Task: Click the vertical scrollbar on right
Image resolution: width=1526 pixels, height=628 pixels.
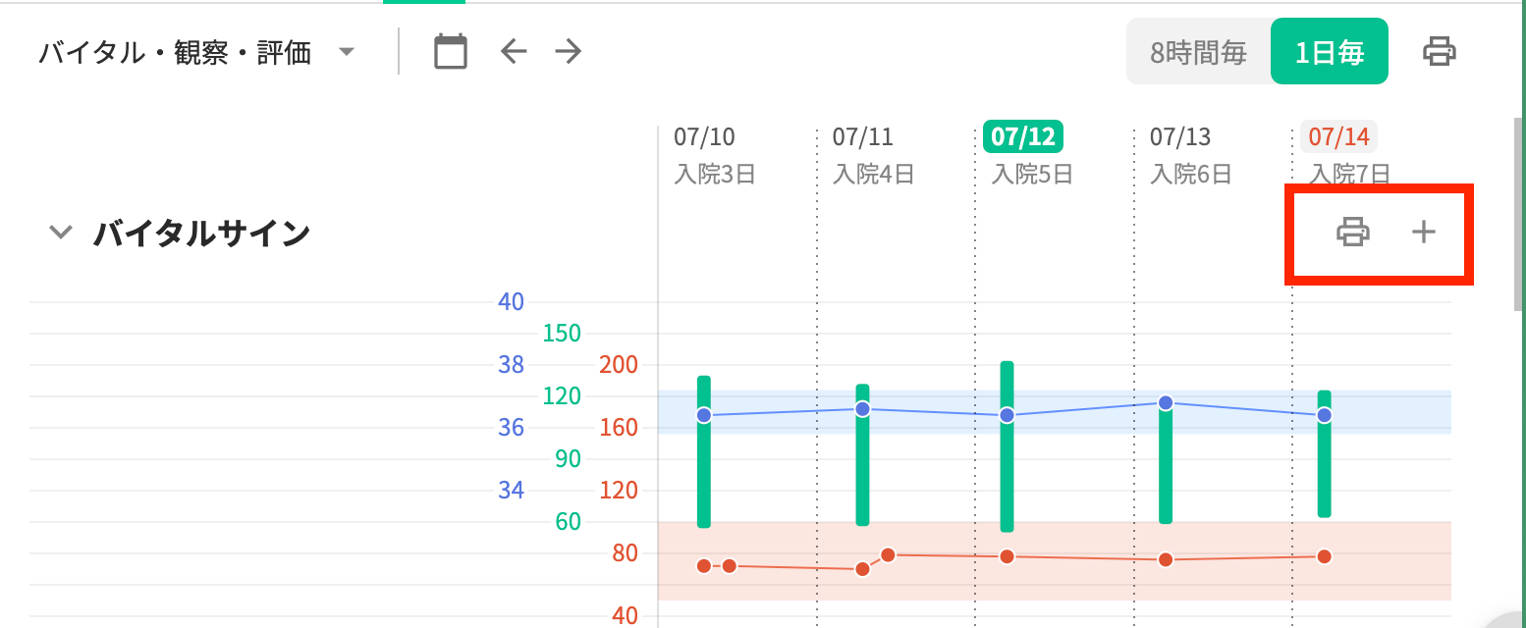Action: [1519, 216]
